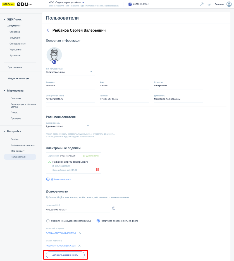Open Входящие in the sidebar
Screen dimensions: 234x261
point(15,38)
